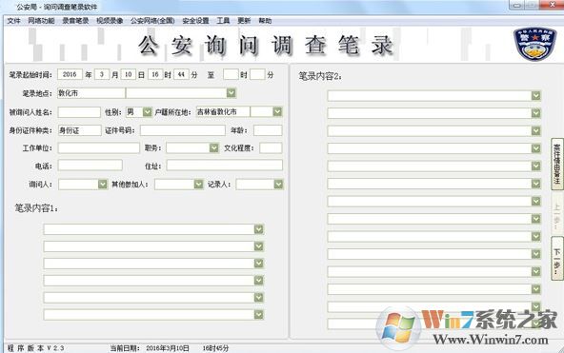Expand the 户籍所在地 dropdown arrow
The image size is (564, 353).
277,112
